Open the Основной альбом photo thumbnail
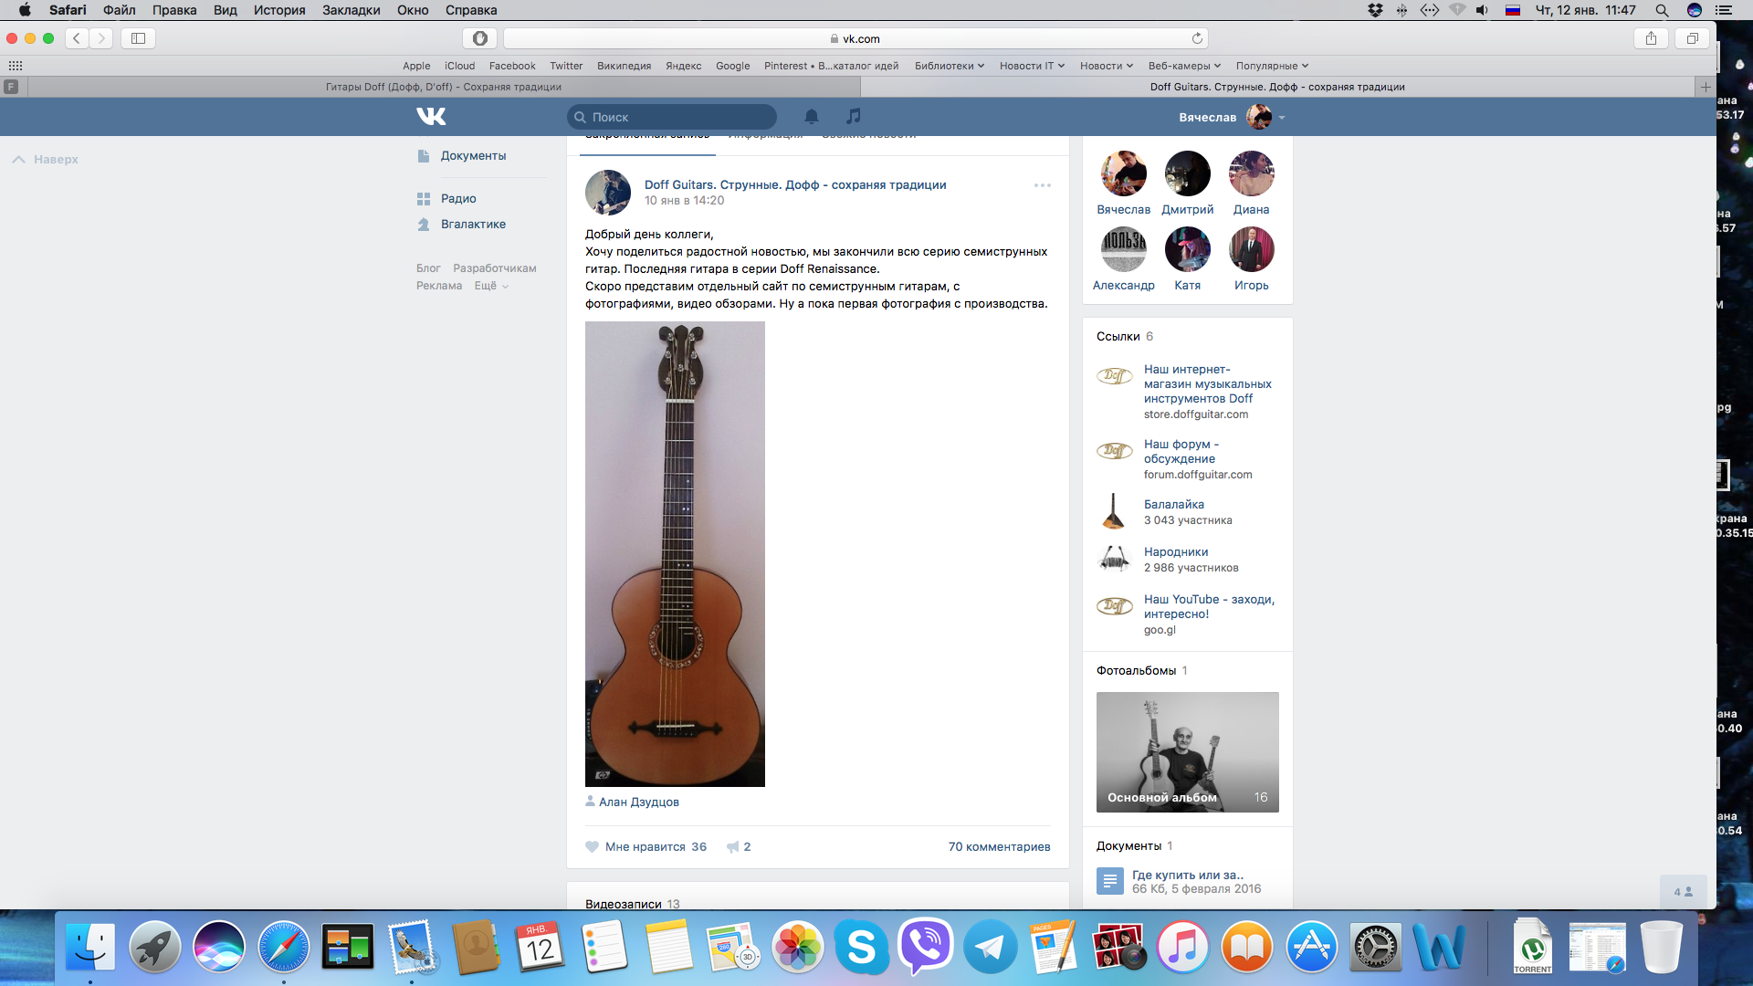Viewport: 1753px width, 986px height. click(1187, 751)
